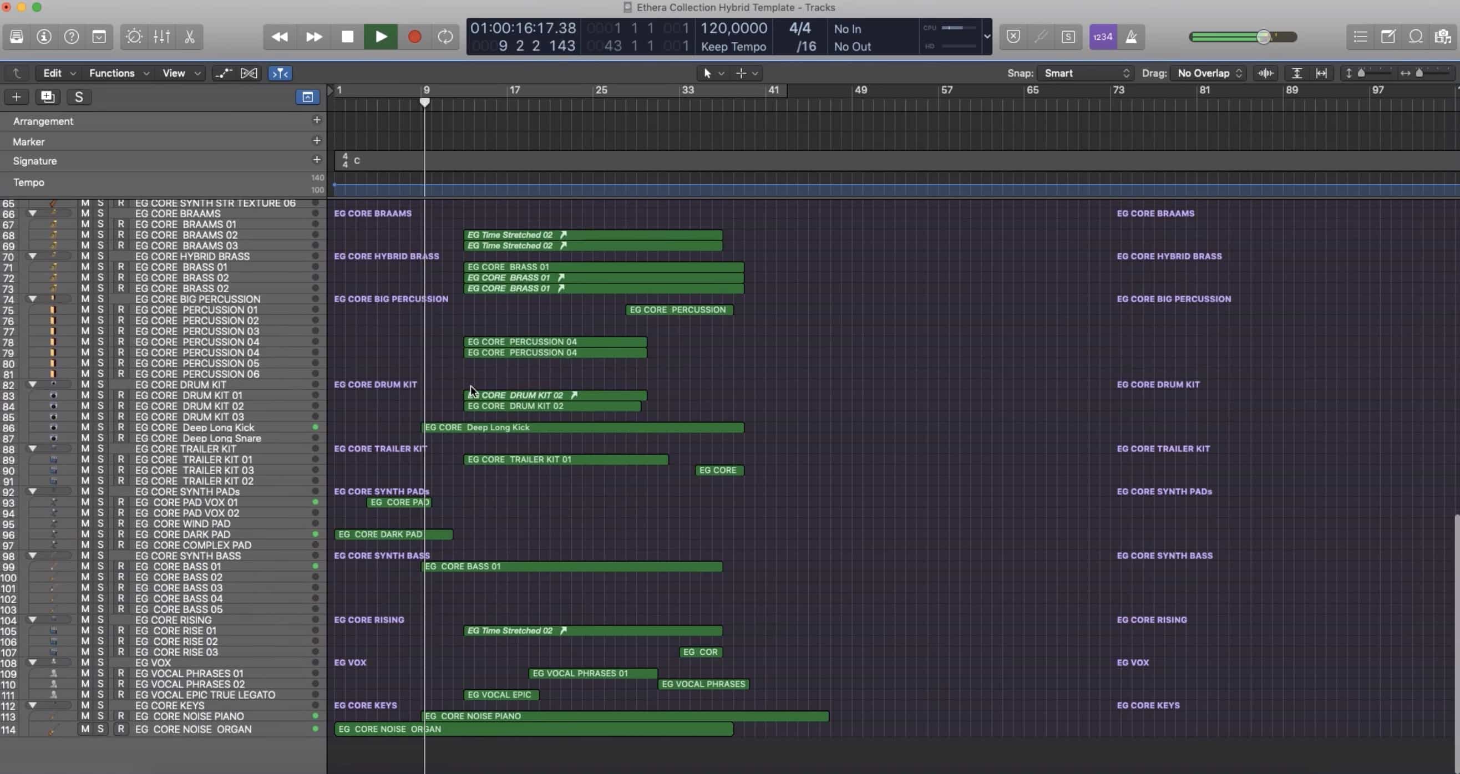Image resolution: width=1460 pixels, height=774 pixels.
Task: Add a Marker with plus button
Action: point(317,140)
